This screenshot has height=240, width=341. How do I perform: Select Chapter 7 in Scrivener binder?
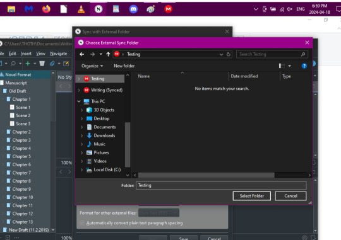21,173
